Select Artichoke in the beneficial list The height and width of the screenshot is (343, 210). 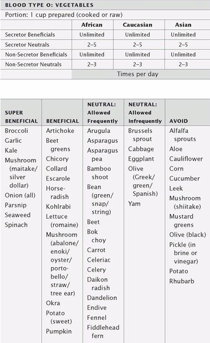(x=60, y=131)
